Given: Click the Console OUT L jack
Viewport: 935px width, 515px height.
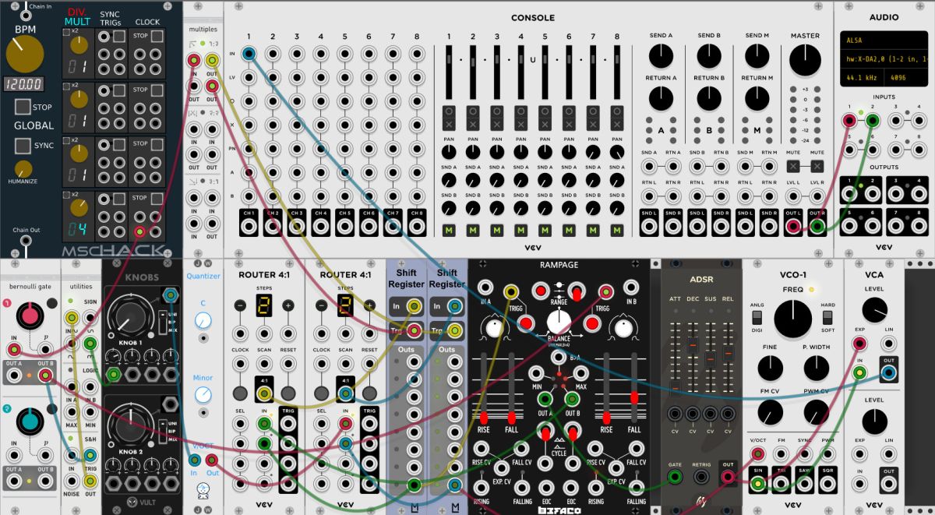Looking at the screenshot, I should coord(793,227).
